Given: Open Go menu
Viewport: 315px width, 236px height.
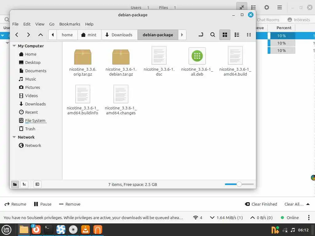Looking at the screenshot, I should coord(52,24).
